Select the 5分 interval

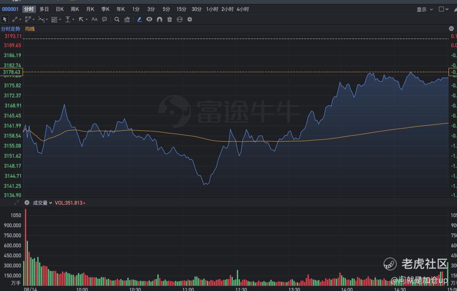pos(166,9)
